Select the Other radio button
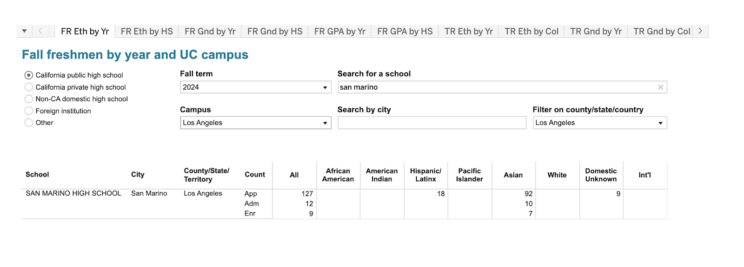The image size is (744, 267). [29, 123]
